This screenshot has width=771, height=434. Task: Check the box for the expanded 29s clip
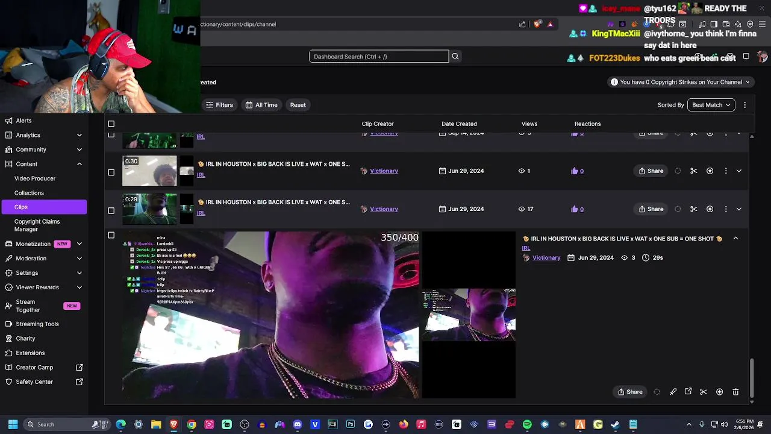[x=111, y=235]
